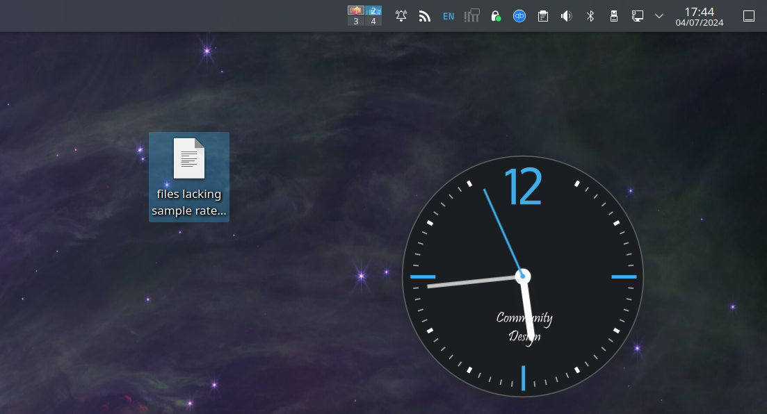767x414 pixels.
Task: Expand hidden system tray icons with the chevron
Action: (659, 15)
